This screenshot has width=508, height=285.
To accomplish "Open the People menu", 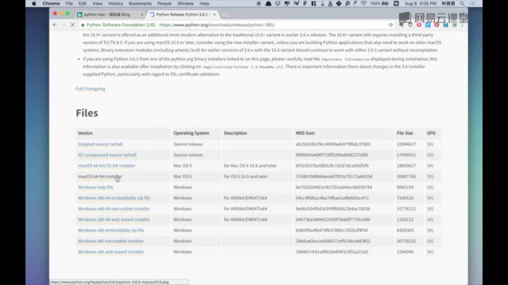I will pyautogui.click(x=164, y=4).
